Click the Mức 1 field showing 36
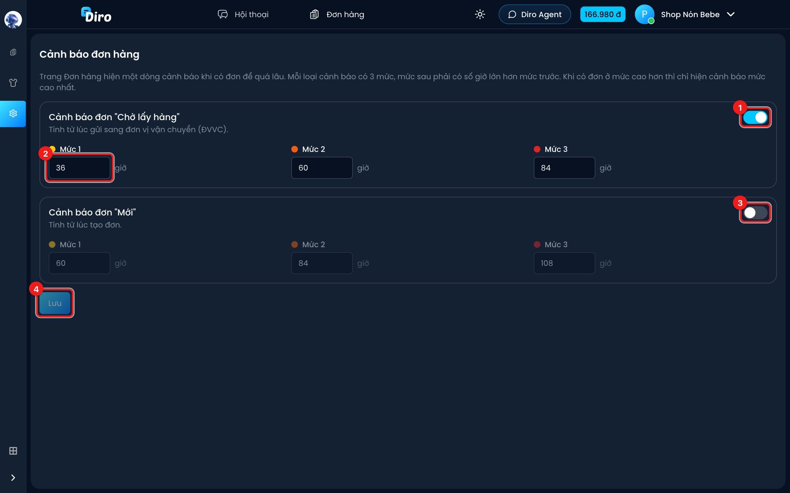The height and width of the screenshot is (493, 790). (79, 168)
